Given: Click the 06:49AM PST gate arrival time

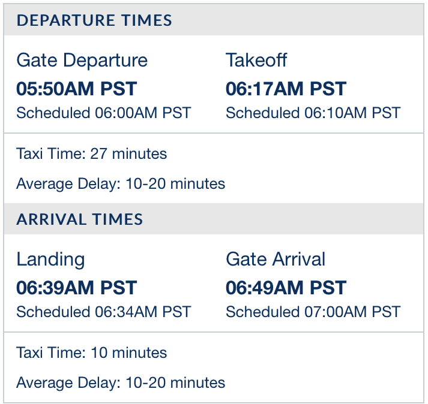Looking at the screenshot, I should pyautogui.click(x=286, y=288).
